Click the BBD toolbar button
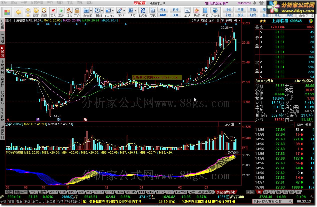The width and height of the screenshot is (317, 207). (x=163, y=14)
